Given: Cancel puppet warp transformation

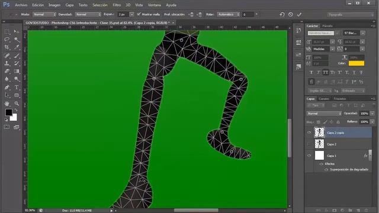Looking at the screenshot, I should (291, 14).
